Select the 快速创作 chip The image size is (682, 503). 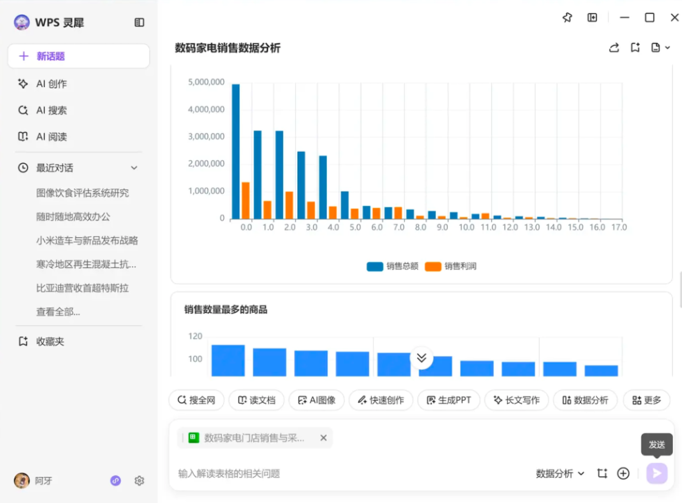(381, 400)
